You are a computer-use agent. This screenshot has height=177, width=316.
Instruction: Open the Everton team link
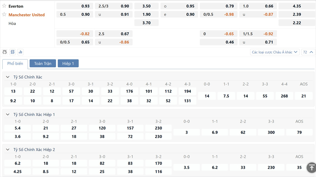tap(16, 6)
